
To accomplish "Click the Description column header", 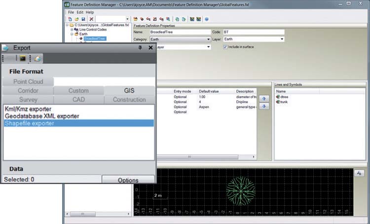I will coord(245,91).
